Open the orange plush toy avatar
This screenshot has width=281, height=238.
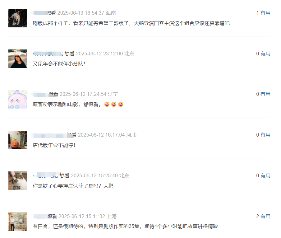[17, 140]
